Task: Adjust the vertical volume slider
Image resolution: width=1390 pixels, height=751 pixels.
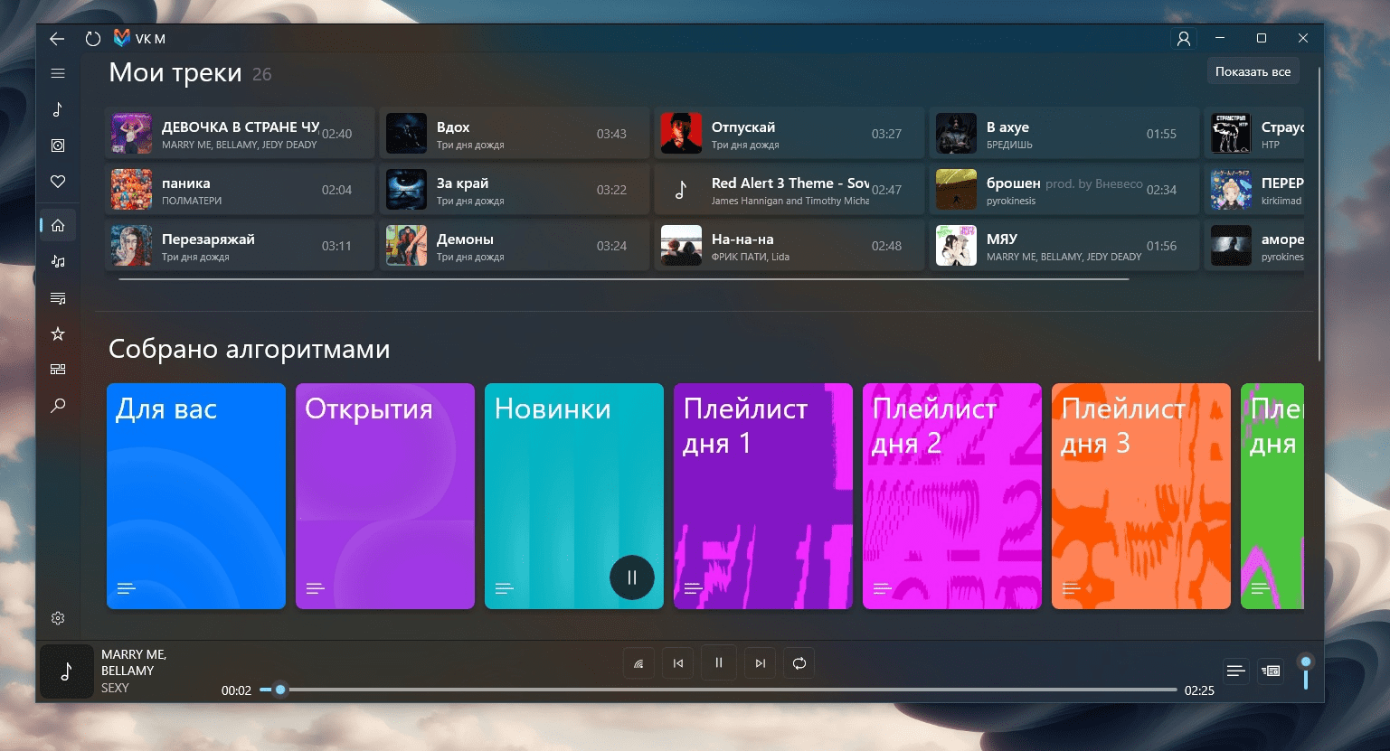Action: tap(1306, 672)
